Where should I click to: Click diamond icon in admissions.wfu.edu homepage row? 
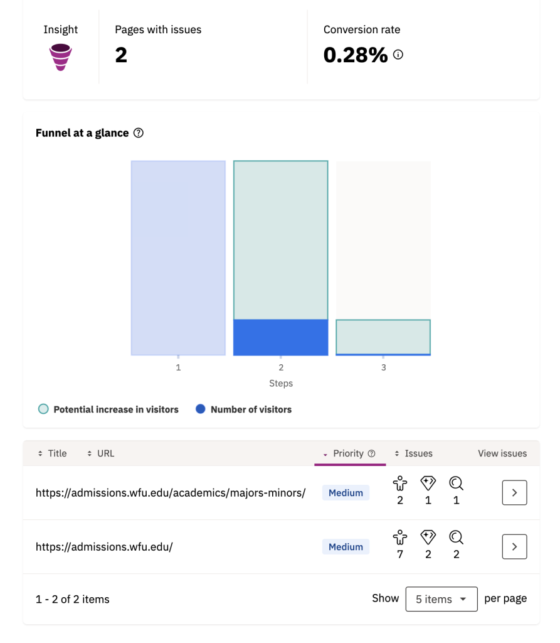pos(428,538)
